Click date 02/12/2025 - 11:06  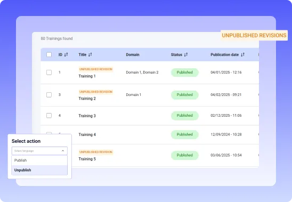226,116
